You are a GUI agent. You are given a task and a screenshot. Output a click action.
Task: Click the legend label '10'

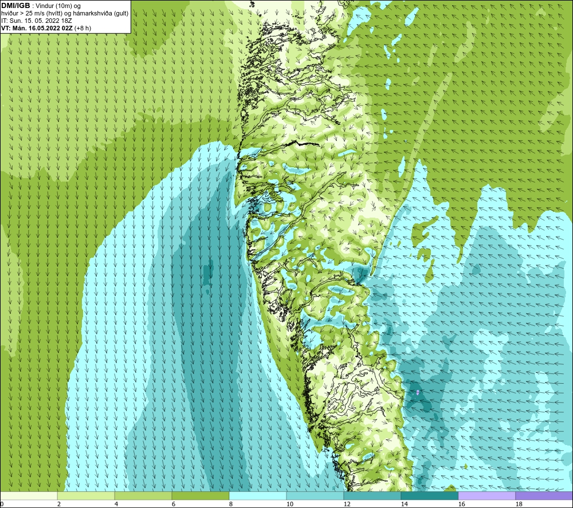pos(290,504)
